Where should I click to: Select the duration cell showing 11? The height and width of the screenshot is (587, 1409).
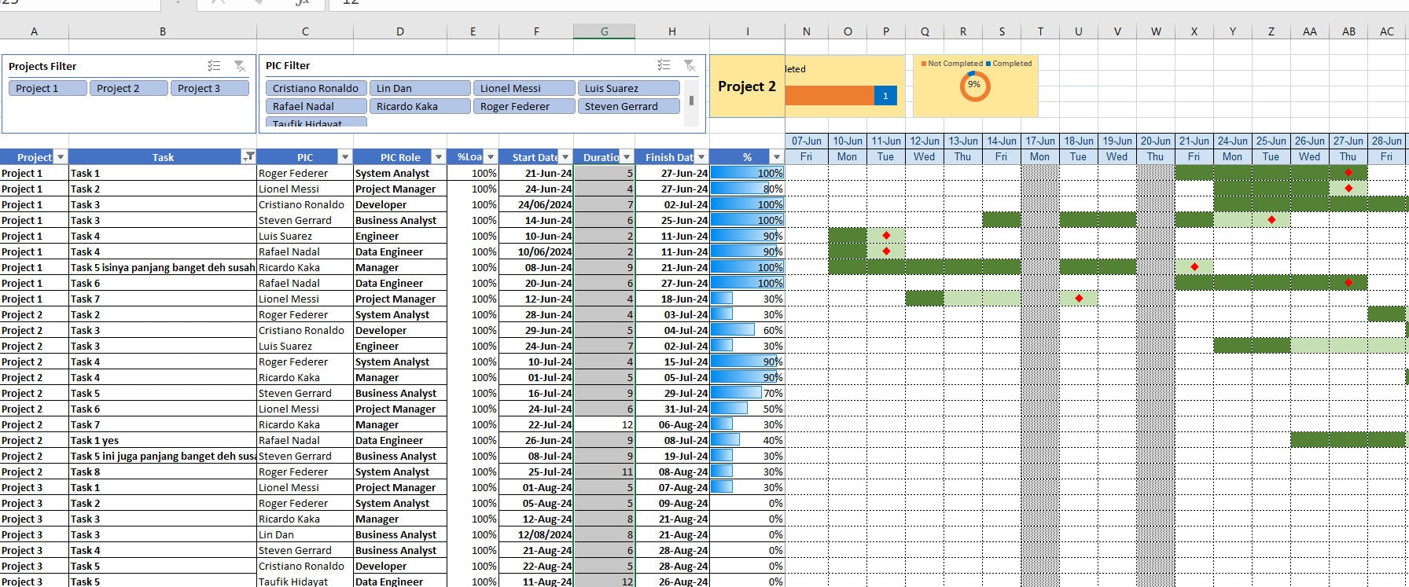click(604, 471)
